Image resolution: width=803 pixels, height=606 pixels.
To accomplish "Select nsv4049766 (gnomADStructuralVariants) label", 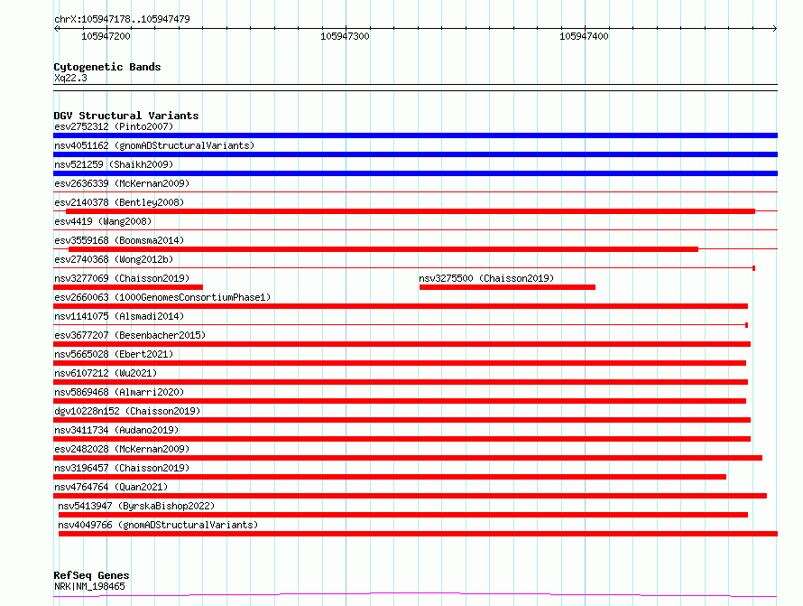I will tap(158, 525).
